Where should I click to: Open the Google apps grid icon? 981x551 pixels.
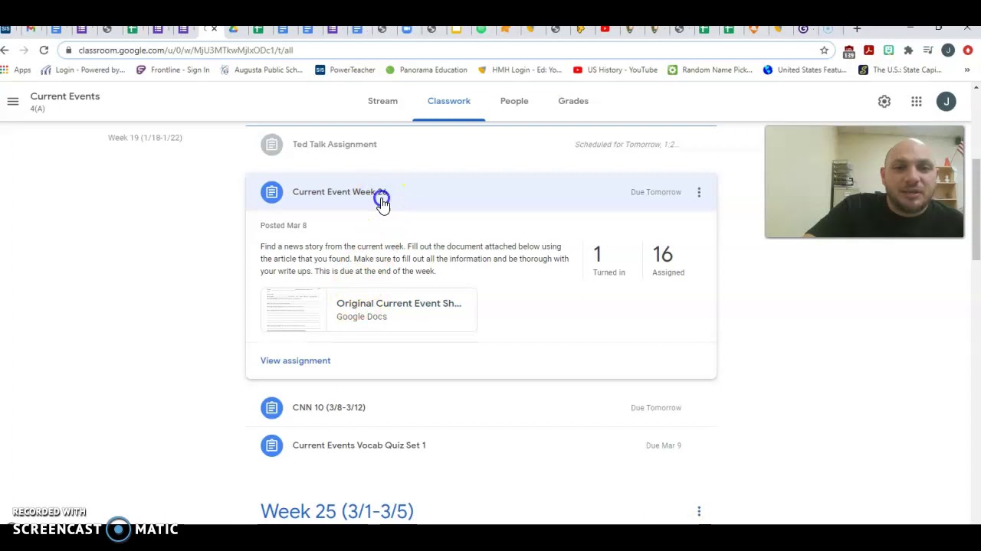coord(917,102)
